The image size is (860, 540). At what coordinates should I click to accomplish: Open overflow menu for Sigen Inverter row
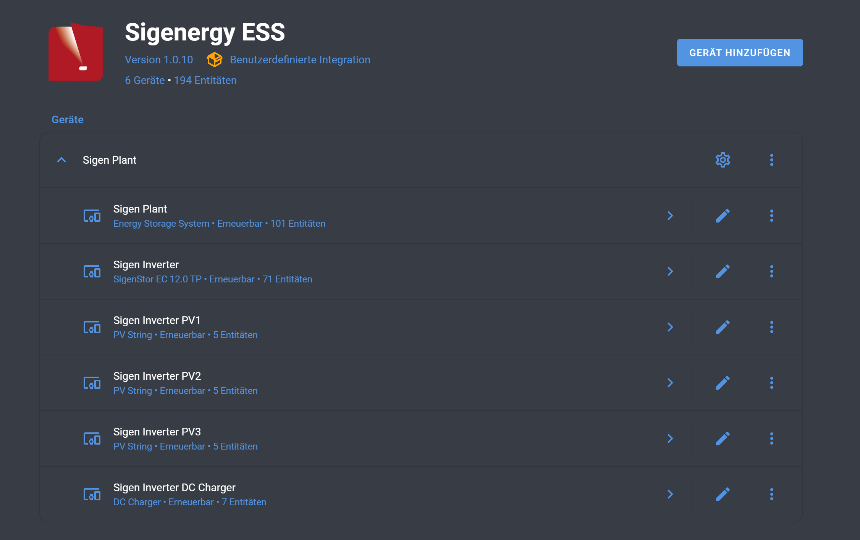pyautogui.click(x=771, y=271)
